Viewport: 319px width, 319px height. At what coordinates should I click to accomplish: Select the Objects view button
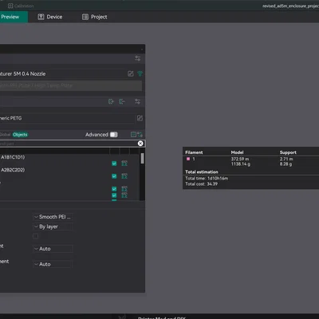tap(20, 135)
